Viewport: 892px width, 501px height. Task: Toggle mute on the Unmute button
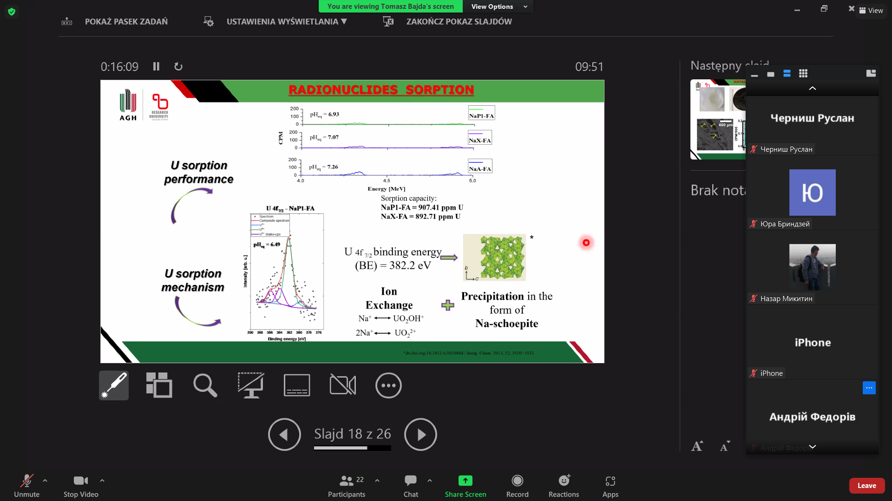pos(26,485)
